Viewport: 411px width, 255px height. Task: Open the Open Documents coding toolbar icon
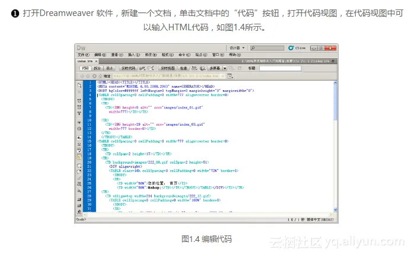click(79, 85)
